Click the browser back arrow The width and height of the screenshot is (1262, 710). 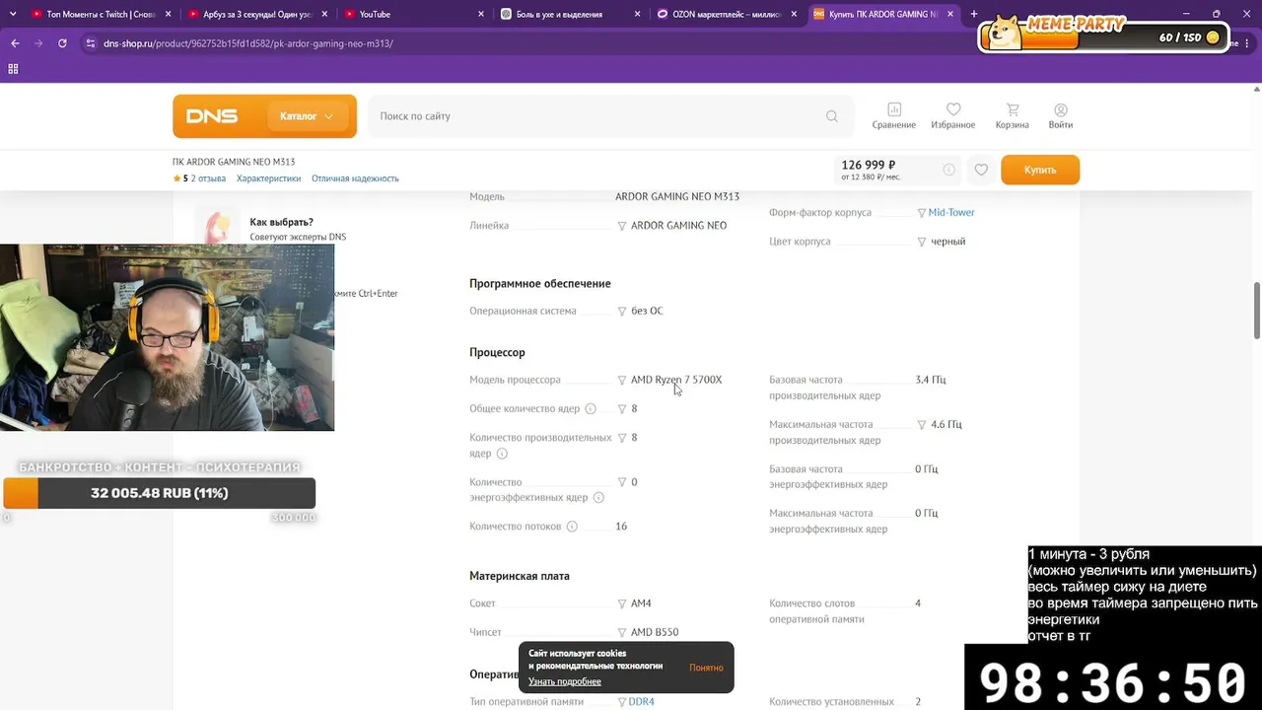(x=15, y=43)
